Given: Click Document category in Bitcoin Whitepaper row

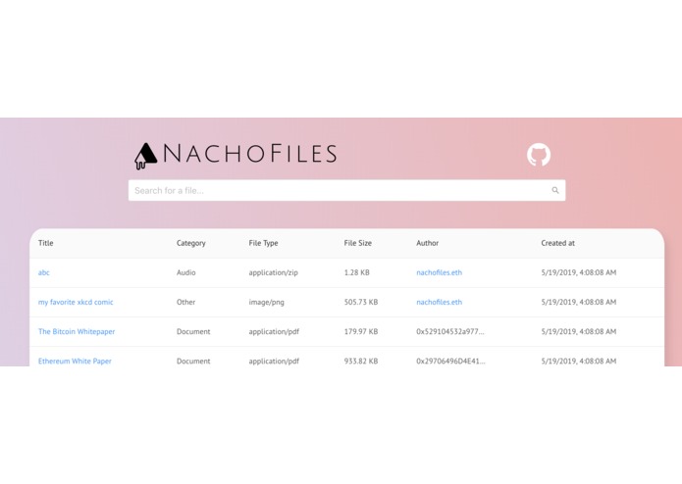Looking at the screenshot, I should pyautogui.click(x=193, y=331).
